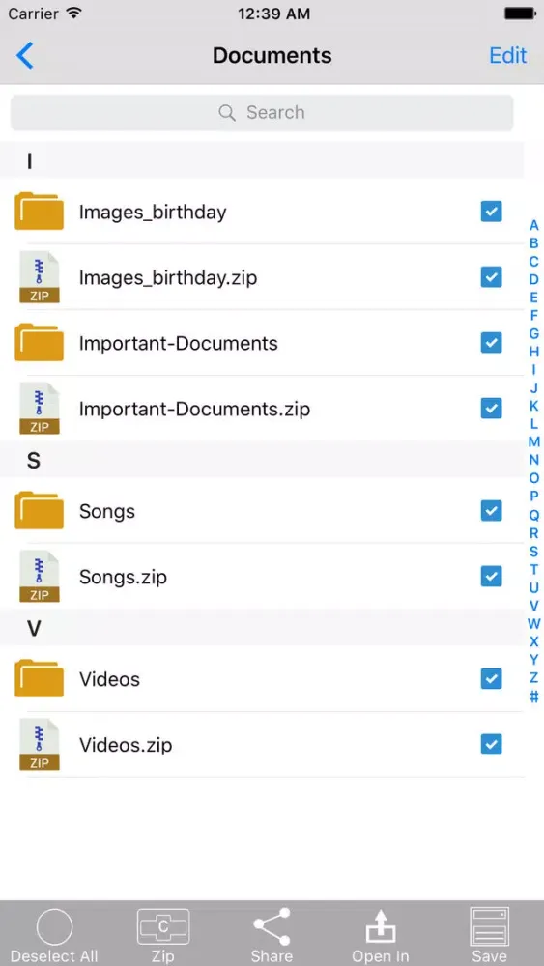Tap the Edit button
Image resolution: width=544 pixels, height=966 pixels.
pyautogui.click(x=507, y=55)
